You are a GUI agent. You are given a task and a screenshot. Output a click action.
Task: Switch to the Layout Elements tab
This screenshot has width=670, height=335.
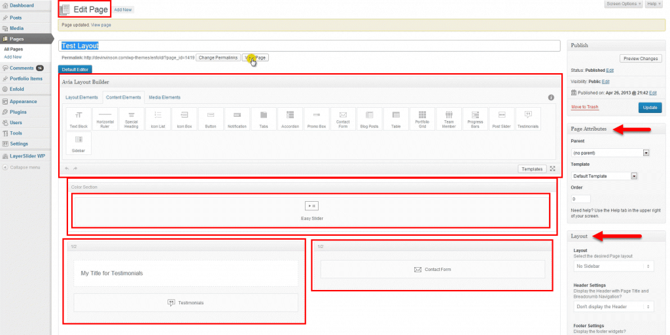82,97
